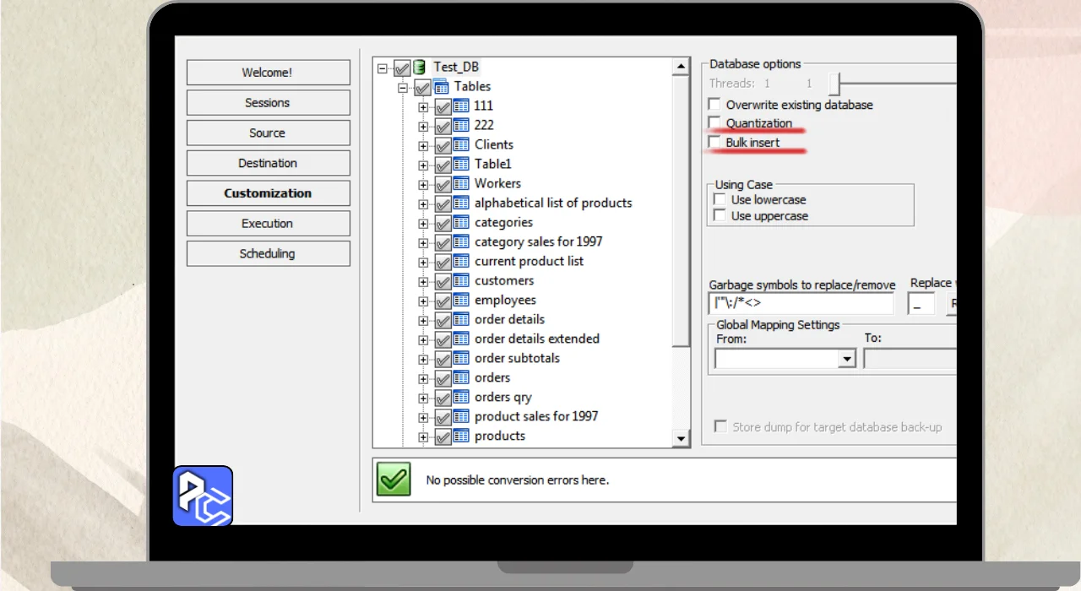Screen dimensions: 1081x591
Task: Expand product sales for 1997 node
Action: coord(423,417)
